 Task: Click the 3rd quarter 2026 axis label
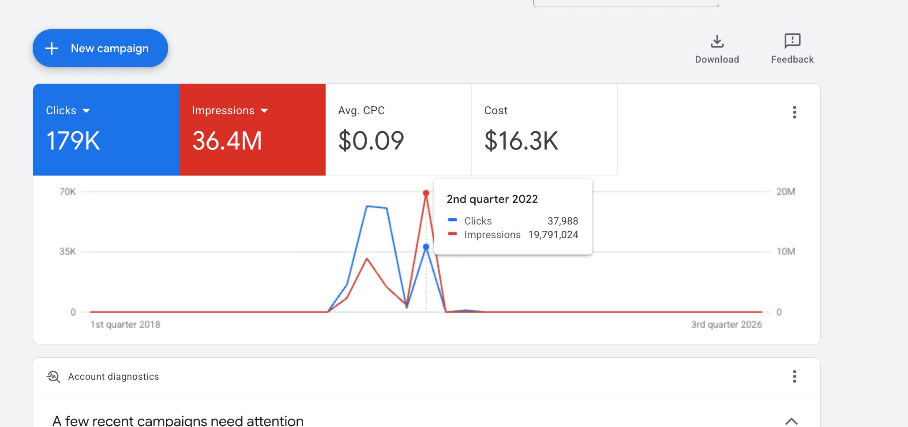click(727, 325)
